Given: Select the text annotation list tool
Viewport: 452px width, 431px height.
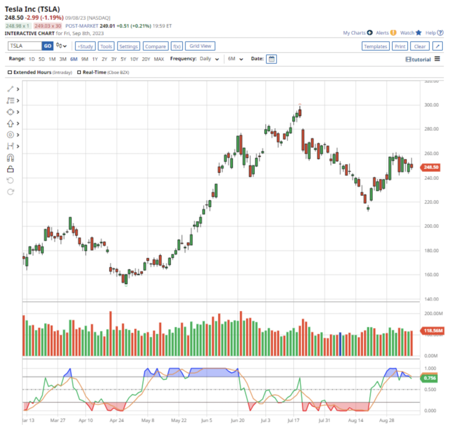Looking at the screenshot, I should point(11,100).
